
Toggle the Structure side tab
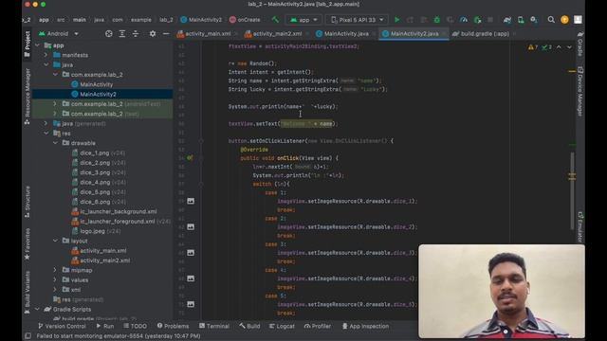click(x=28, y=202)
